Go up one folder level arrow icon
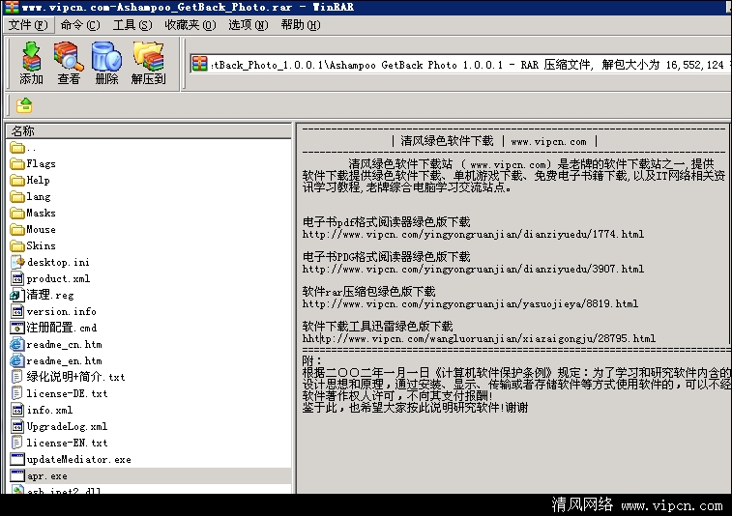Viewport: 732px width, 516px height. 24,105
